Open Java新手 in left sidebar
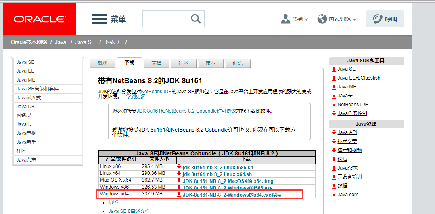Screen dimensions: 435x214 (48, 142)
